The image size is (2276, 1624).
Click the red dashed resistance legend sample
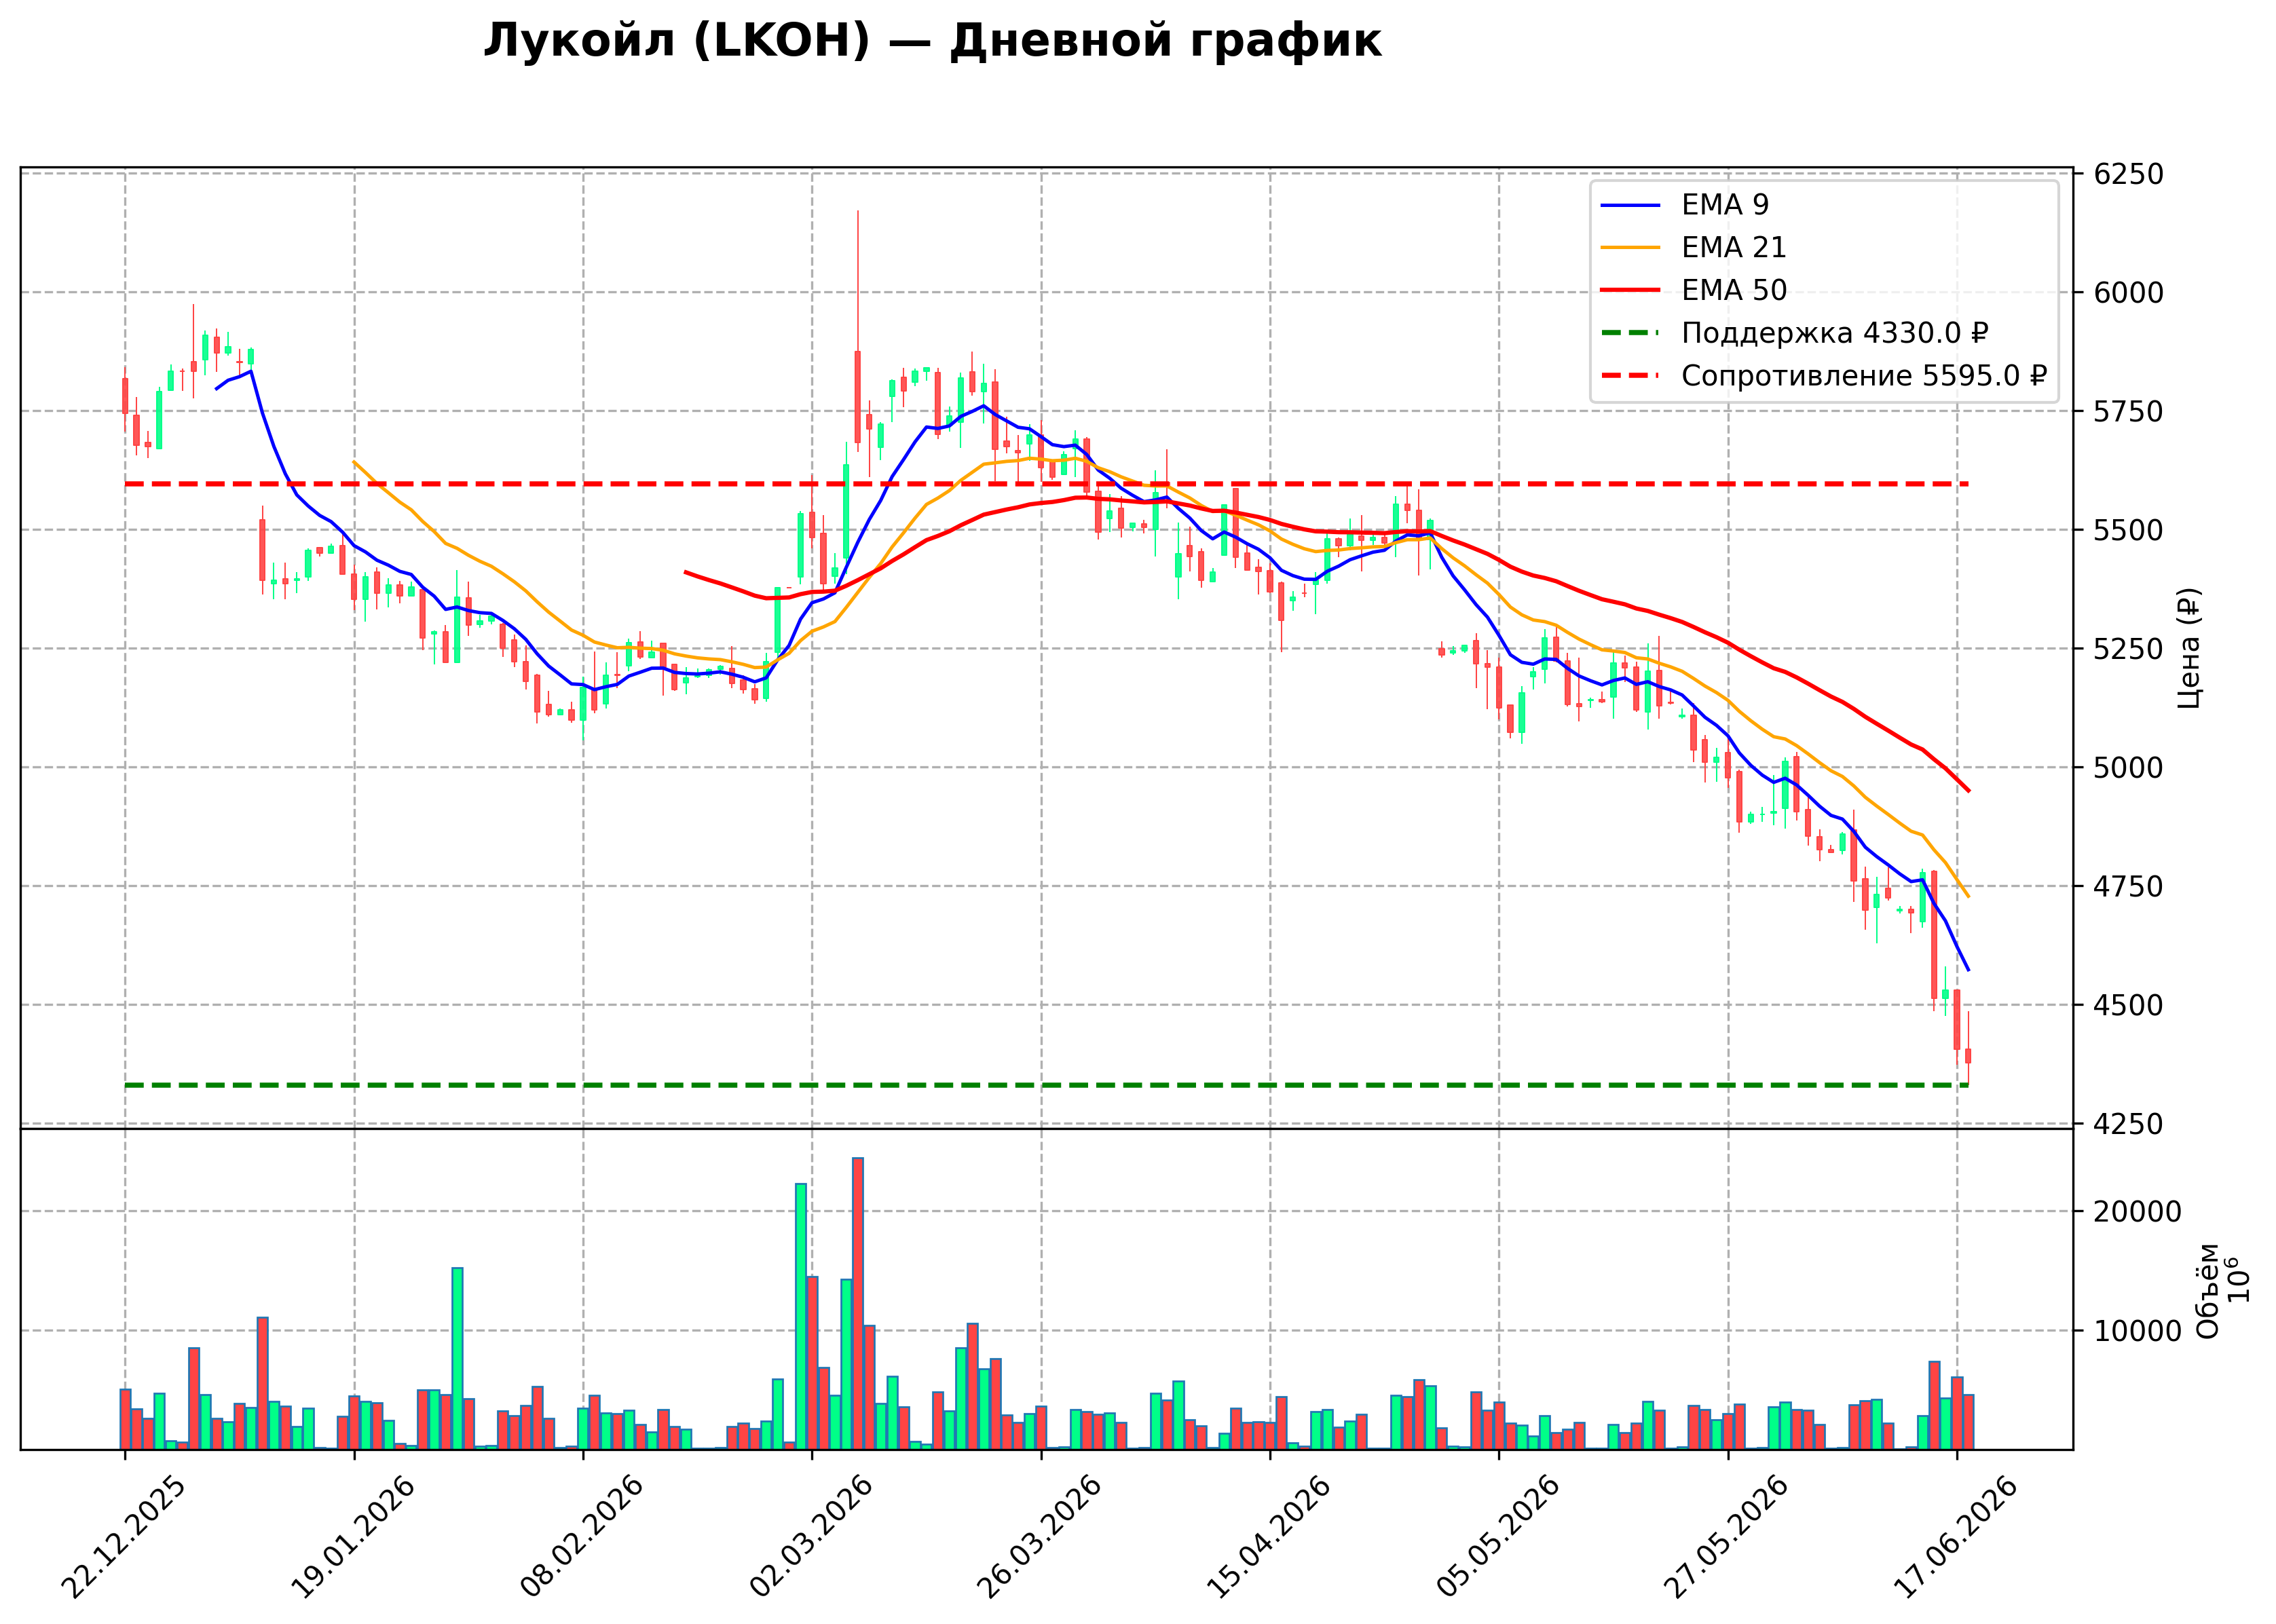(1630, 376)
